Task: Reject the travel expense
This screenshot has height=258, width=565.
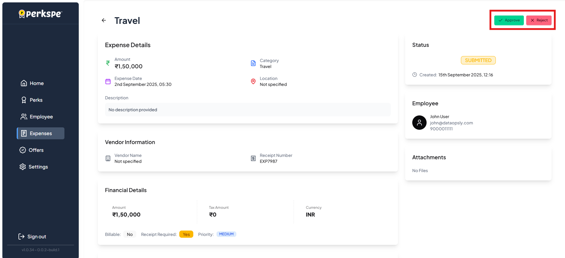Action: [539, 20]
